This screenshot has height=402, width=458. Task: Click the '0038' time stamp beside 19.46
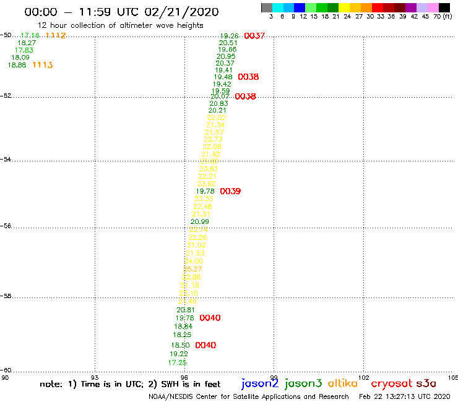(x=248, y=77)
